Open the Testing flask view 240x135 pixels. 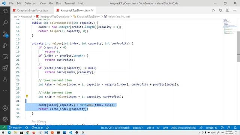(5, 79)
